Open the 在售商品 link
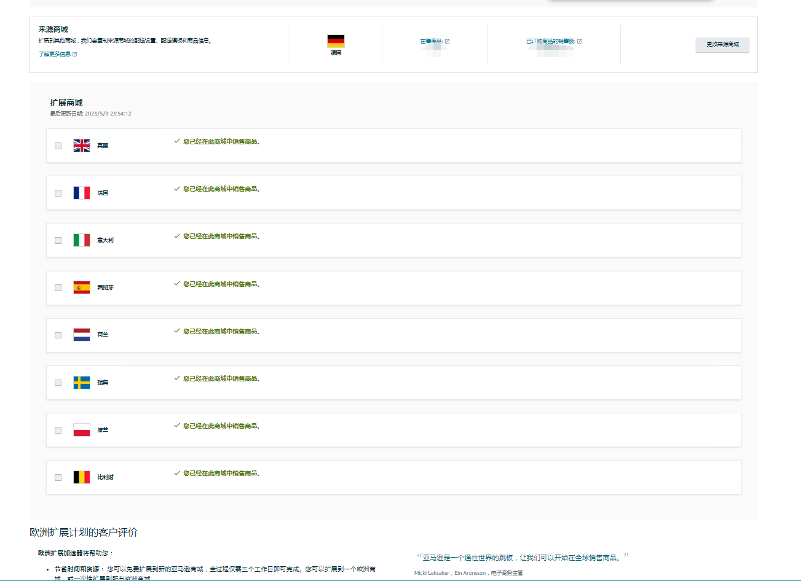The height and width of the screenshot is (581, 801). click(432, 41)
